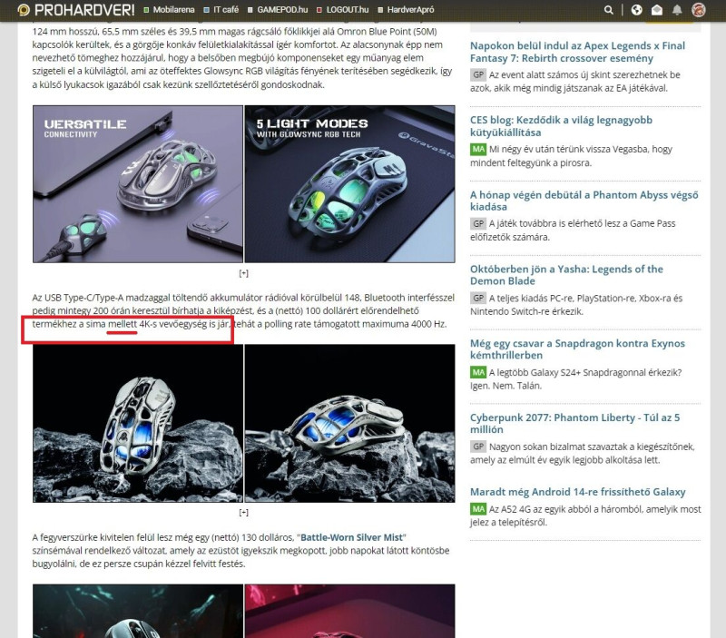Screen dimensions: 726x638
Task: Open Yasha: Legends of the Demon Blade article
Action: tap(566, 275)
